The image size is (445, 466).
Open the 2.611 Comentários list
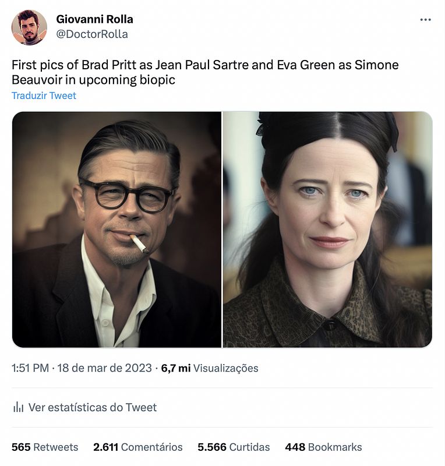pyautogui.click(x=138, y=447)
